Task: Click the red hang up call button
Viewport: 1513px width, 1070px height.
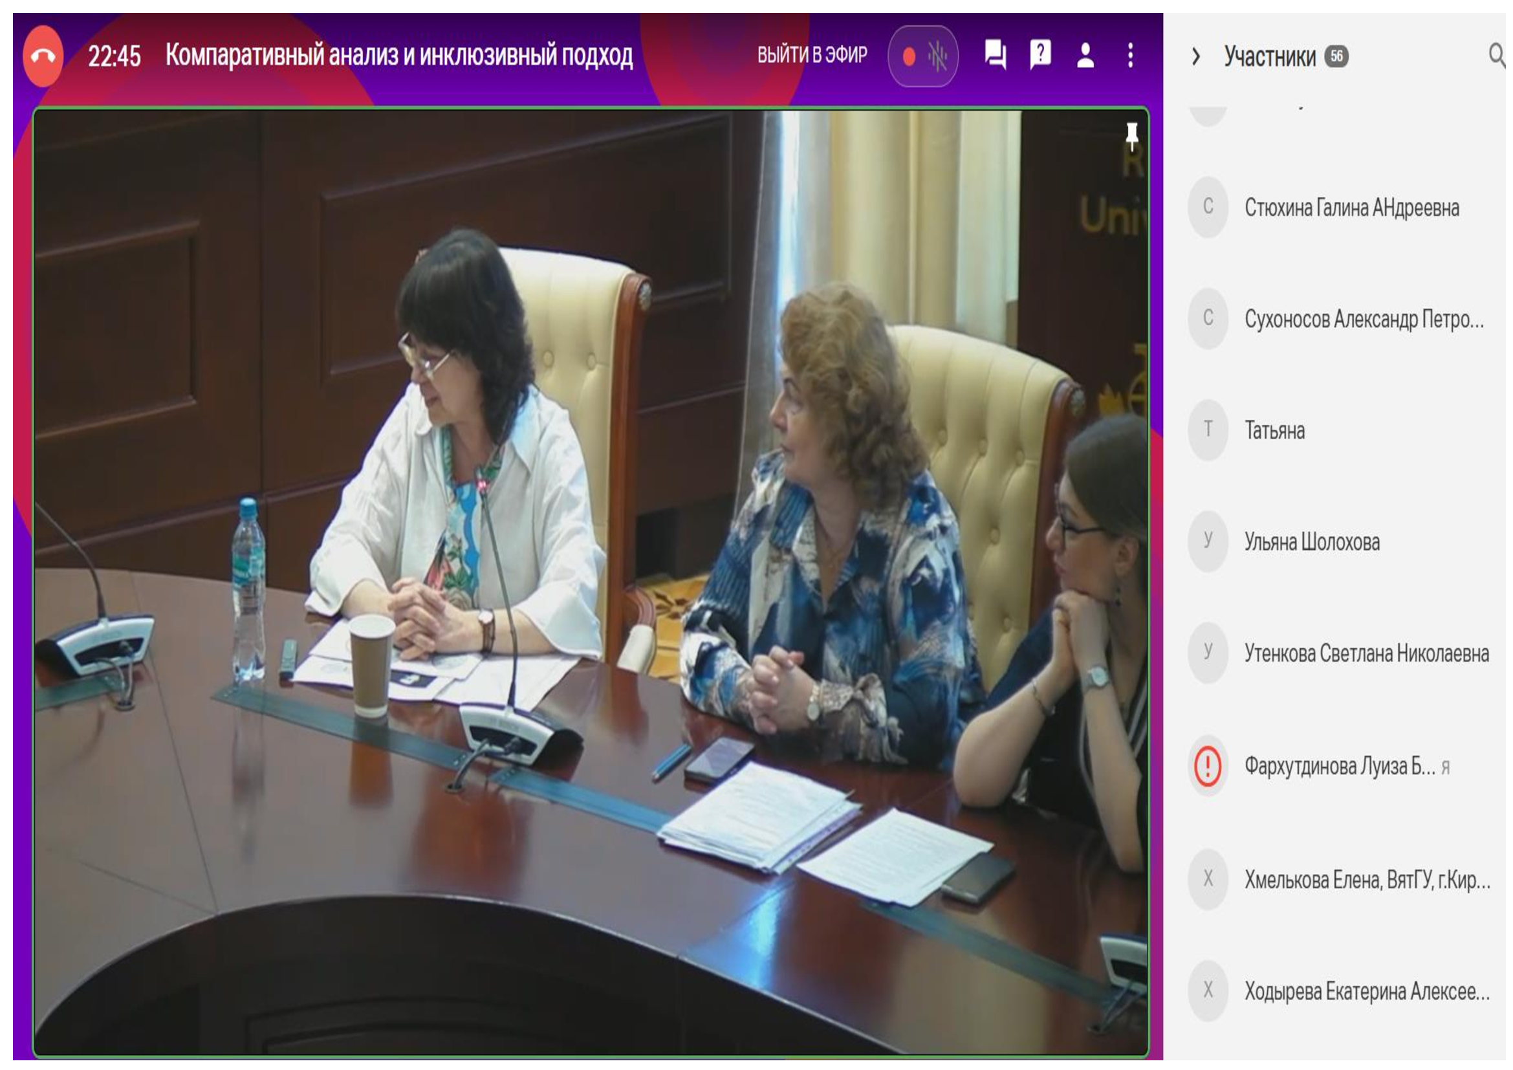Action: (x=43, y=56)
